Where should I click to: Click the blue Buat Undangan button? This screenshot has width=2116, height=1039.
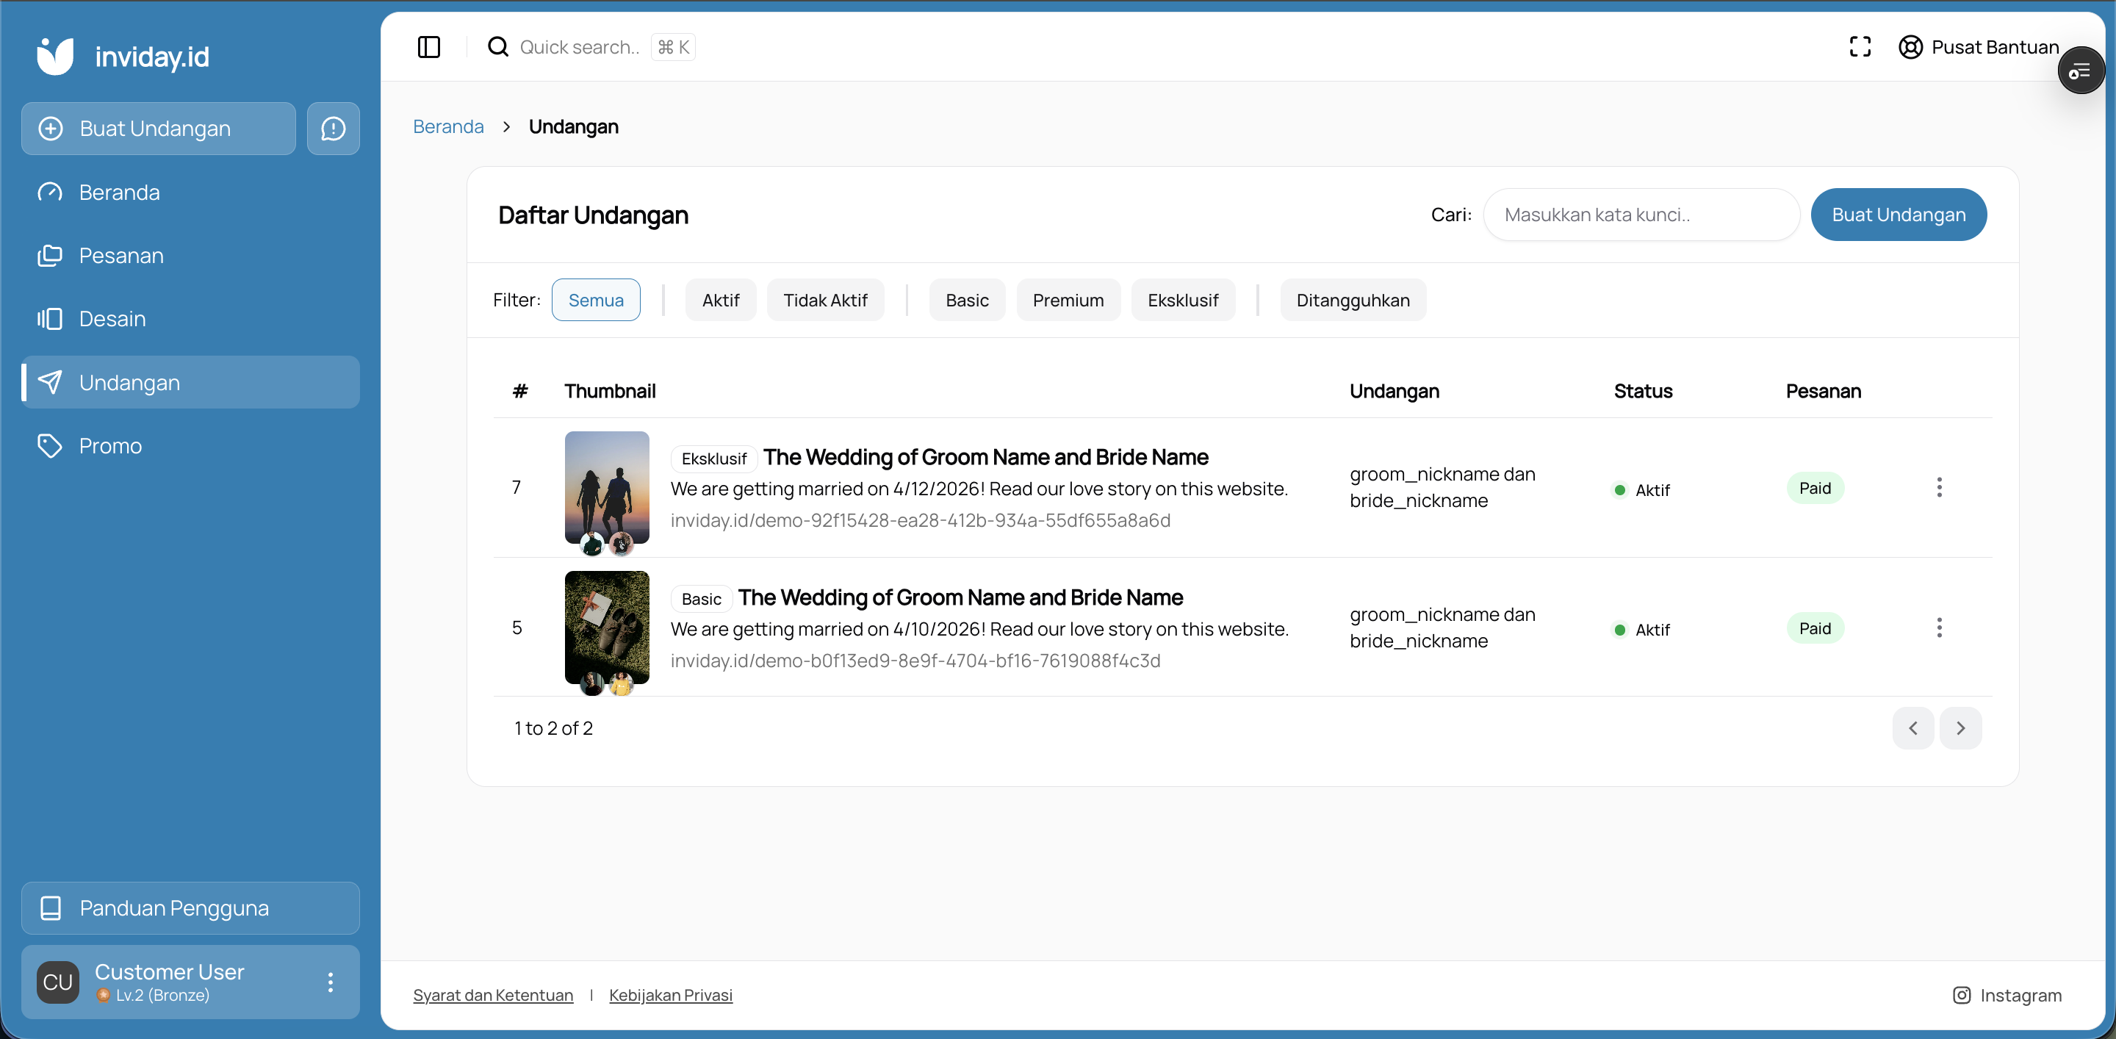[1898, 215]
